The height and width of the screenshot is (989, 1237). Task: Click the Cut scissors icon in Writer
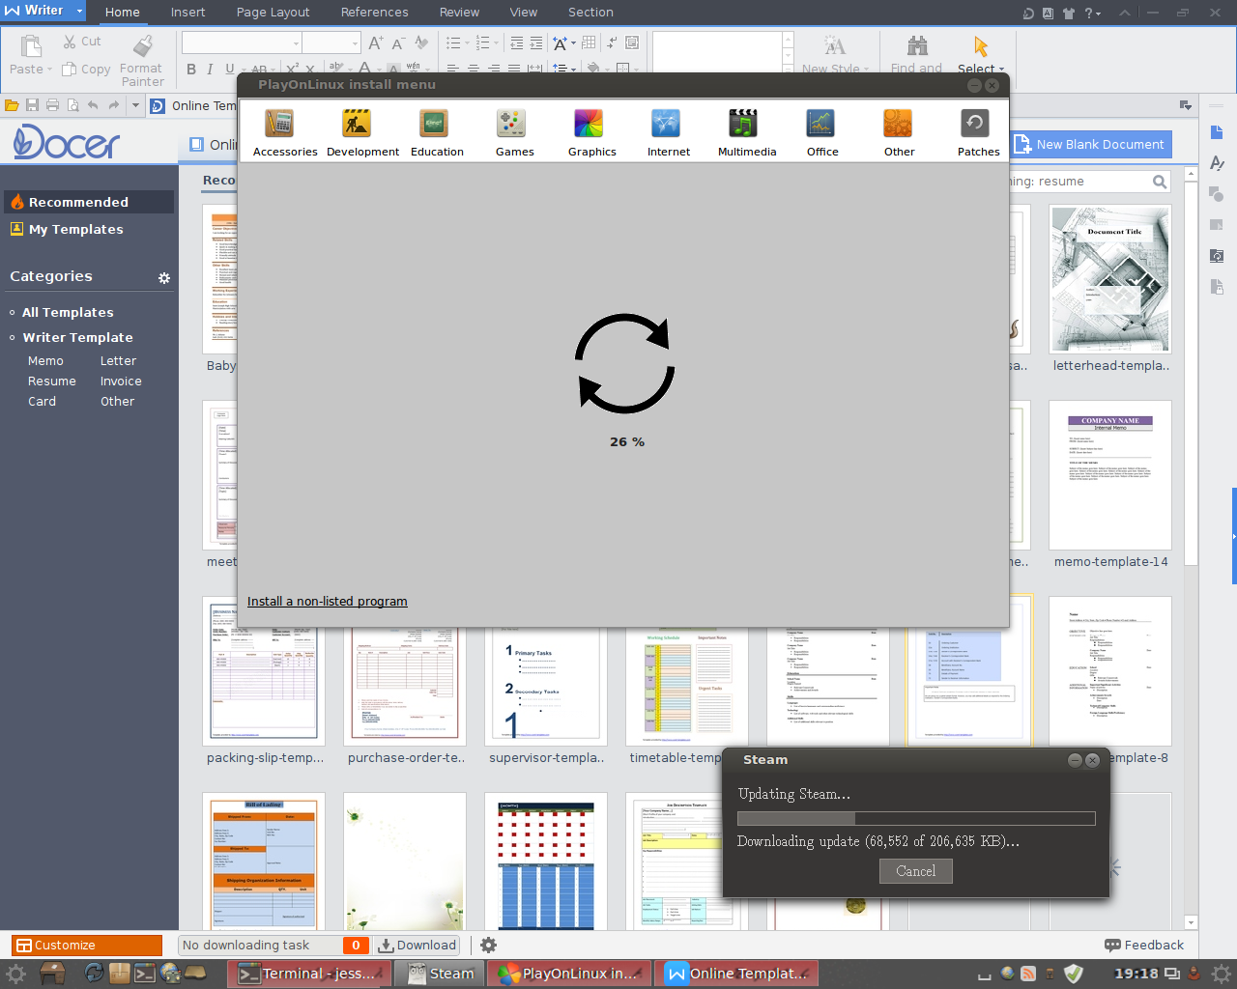(70, 42)
